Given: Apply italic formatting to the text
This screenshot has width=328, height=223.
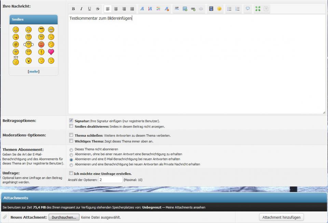Looking at the screenshot, I should [x=81, y=9].
